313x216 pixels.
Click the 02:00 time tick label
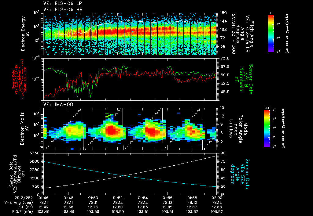point(217,198)
